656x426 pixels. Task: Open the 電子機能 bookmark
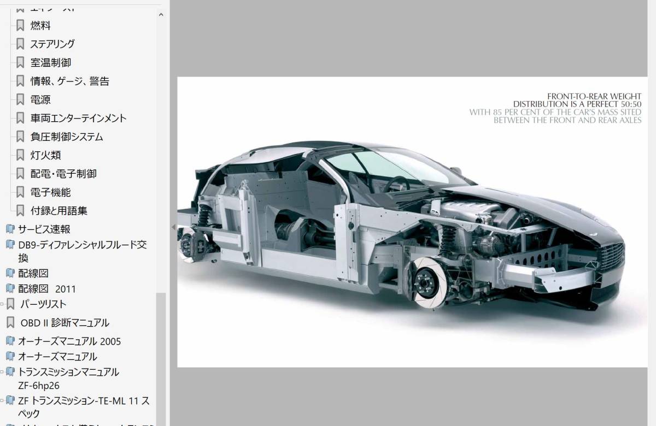pos(51,192)
